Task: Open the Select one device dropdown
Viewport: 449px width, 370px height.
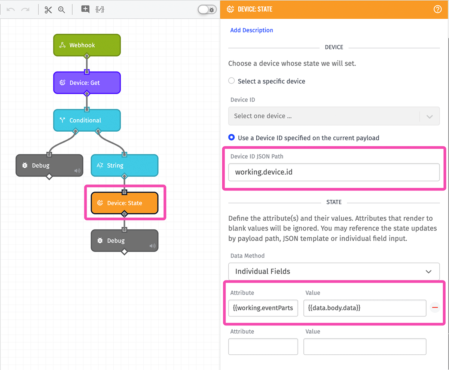Action: (334, 116)
